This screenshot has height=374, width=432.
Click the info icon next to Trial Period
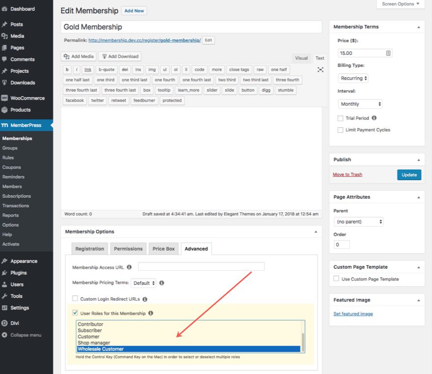pos(374,118)
